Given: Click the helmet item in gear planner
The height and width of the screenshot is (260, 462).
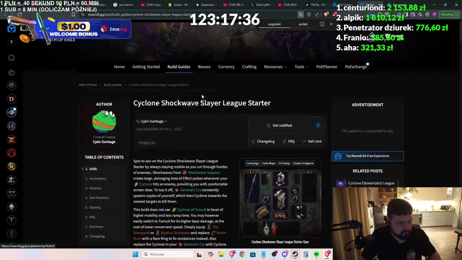Looking at the screenshot, I should [x=280, y=179].
